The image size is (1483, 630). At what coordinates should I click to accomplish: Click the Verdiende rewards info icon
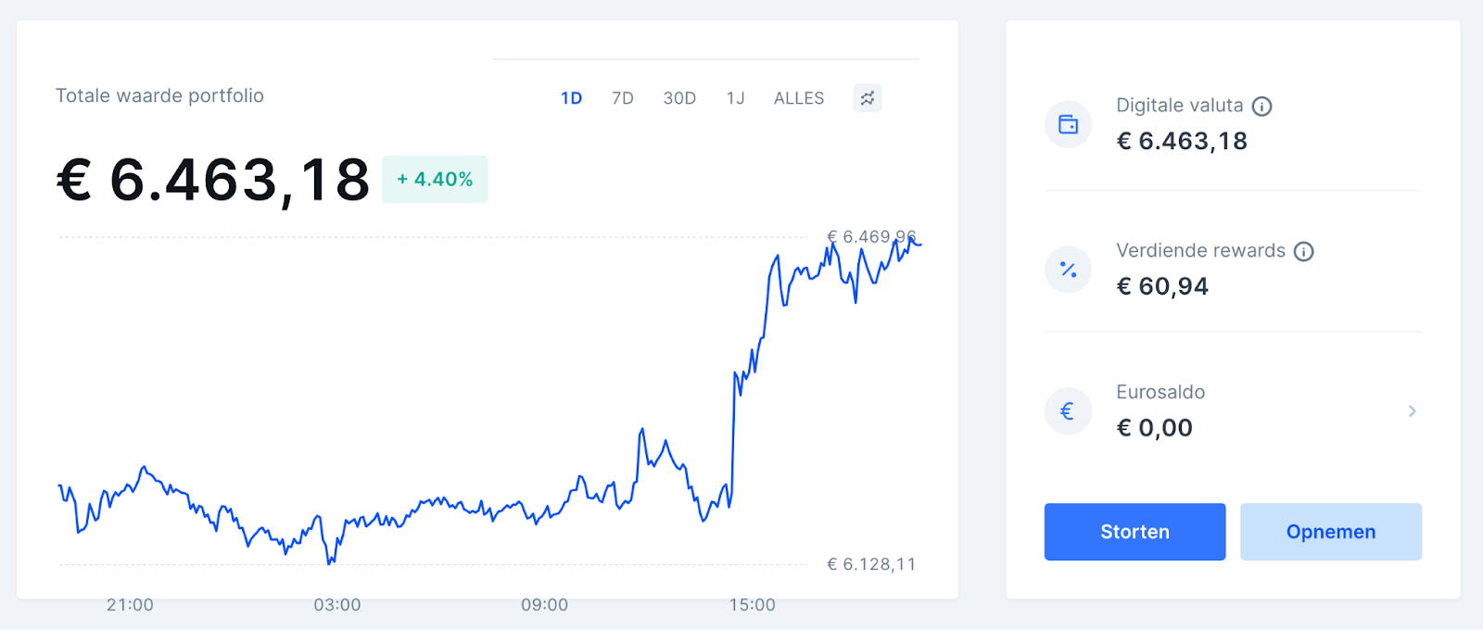pyautogui.click(x=1304, y=251)
